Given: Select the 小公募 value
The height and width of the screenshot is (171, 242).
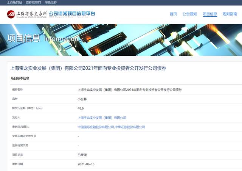Looking at the screenshot, I should (82, 99).
